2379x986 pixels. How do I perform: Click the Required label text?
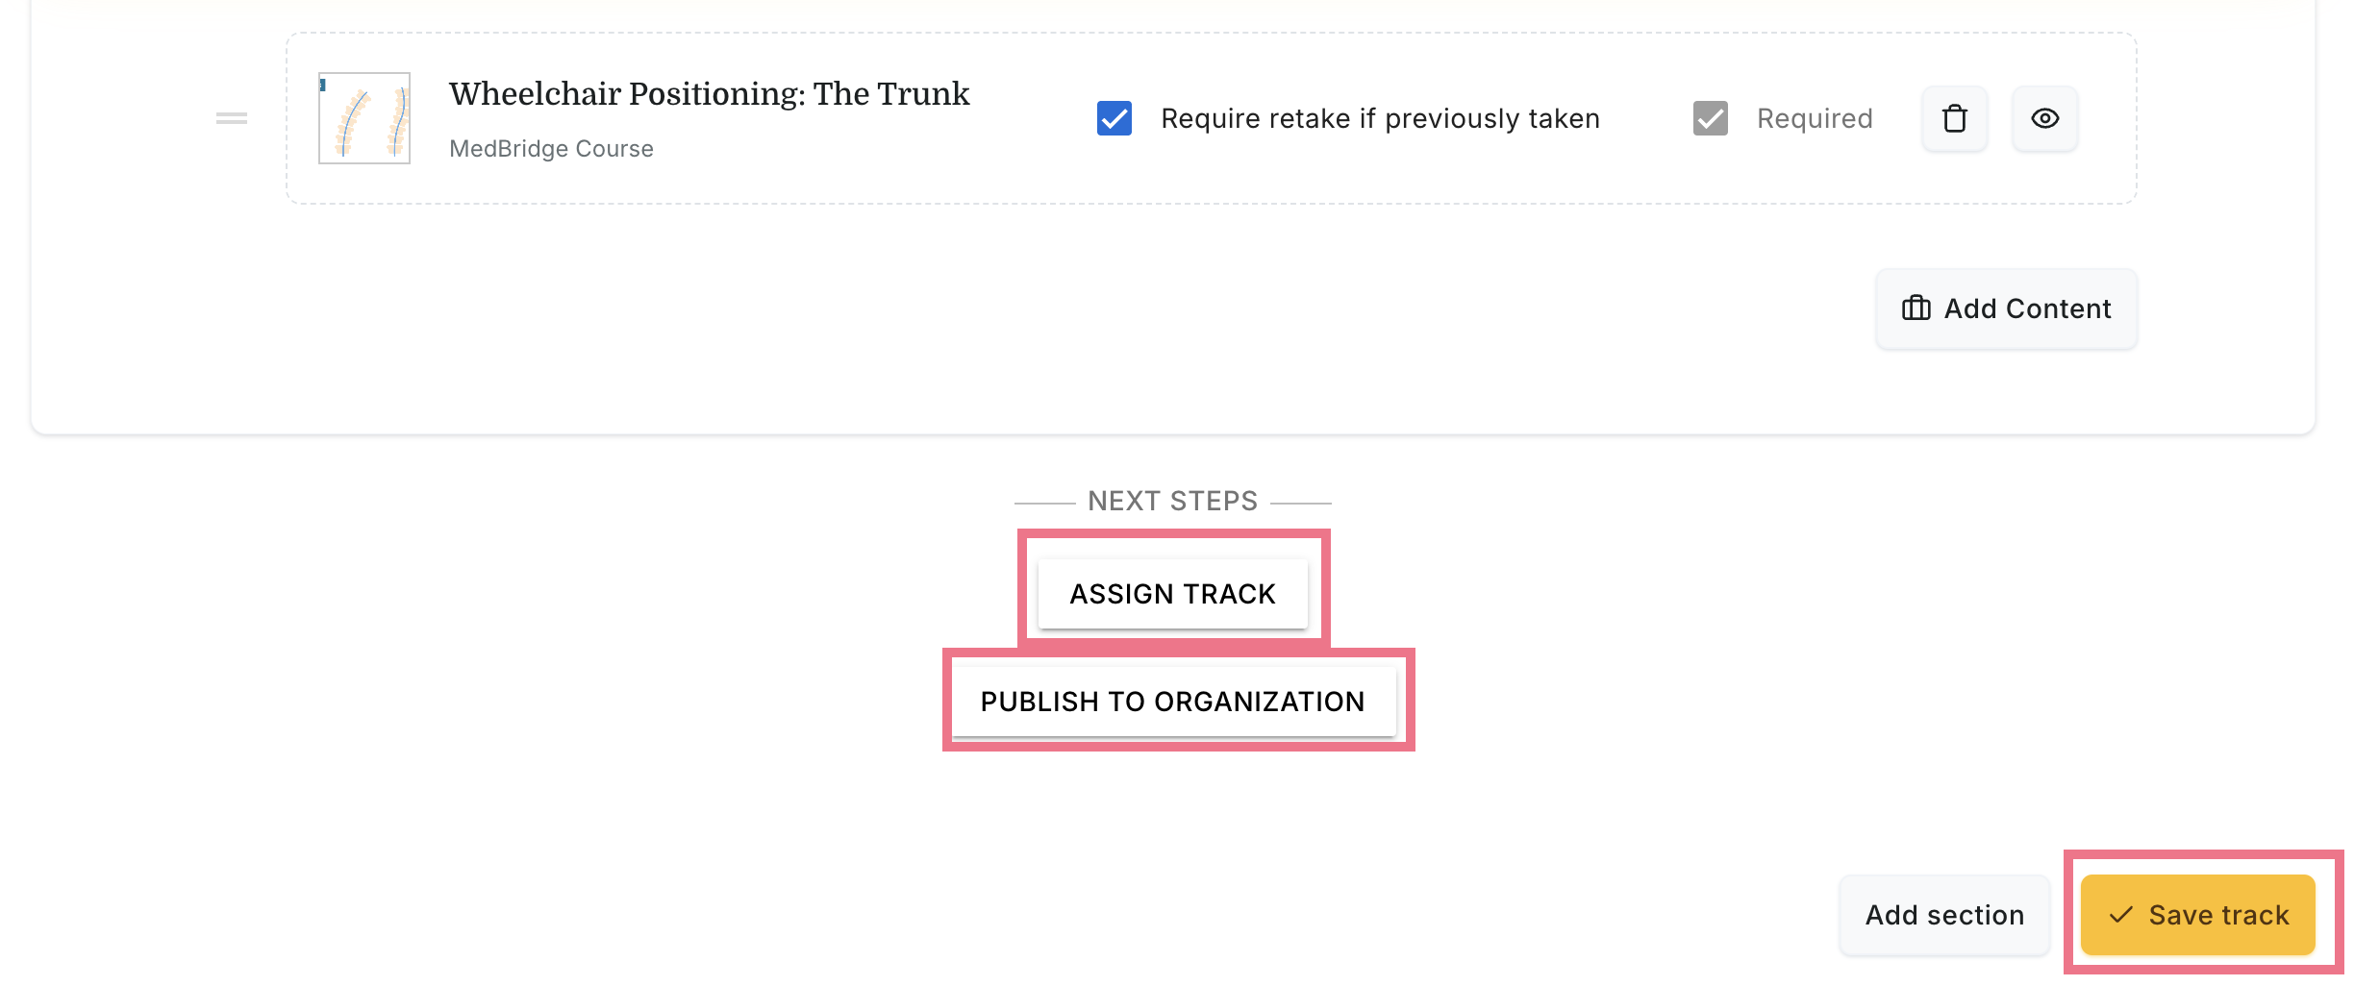click(x=1815, y=119)
